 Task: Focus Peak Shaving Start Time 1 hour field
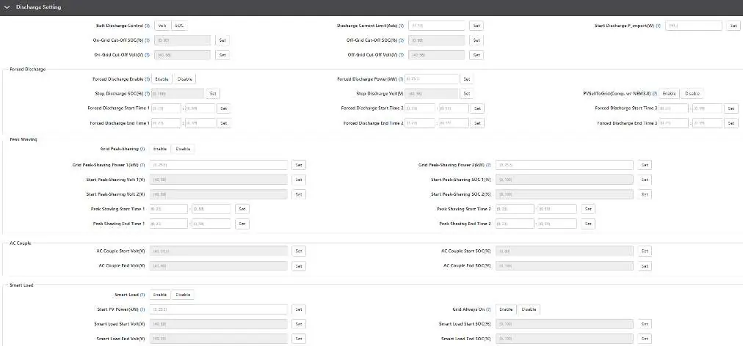tap(169, 209)
